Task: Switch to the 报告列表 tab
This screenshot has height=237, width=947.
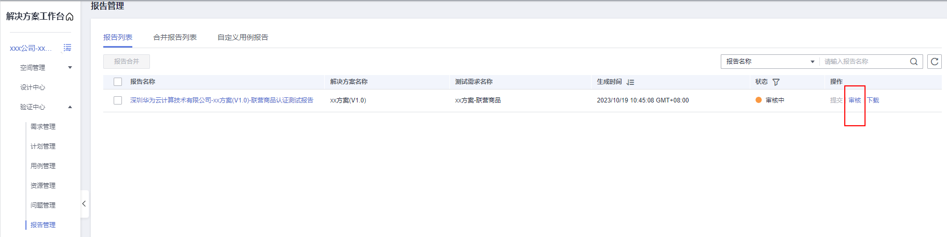Action: [118, 37]
